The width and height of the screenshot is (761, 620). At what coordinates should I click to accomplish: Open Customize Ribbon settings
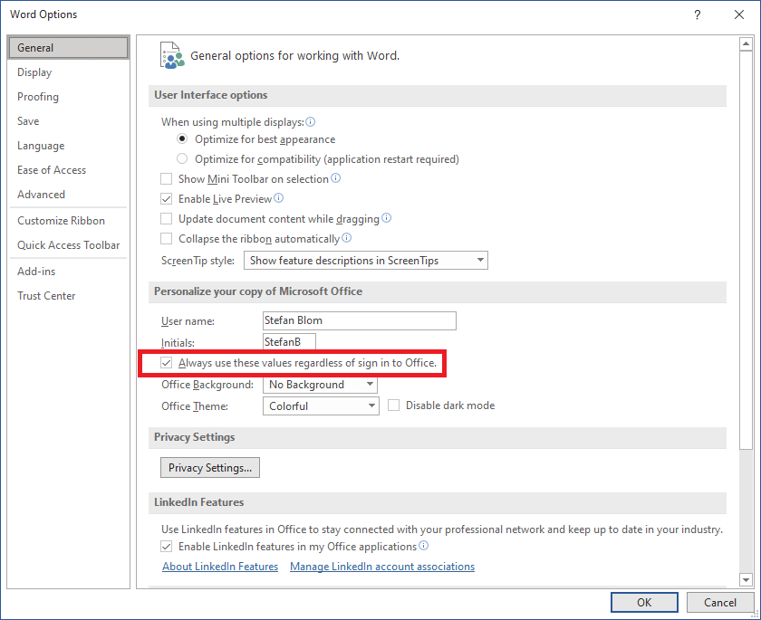(x=69, y=221)
